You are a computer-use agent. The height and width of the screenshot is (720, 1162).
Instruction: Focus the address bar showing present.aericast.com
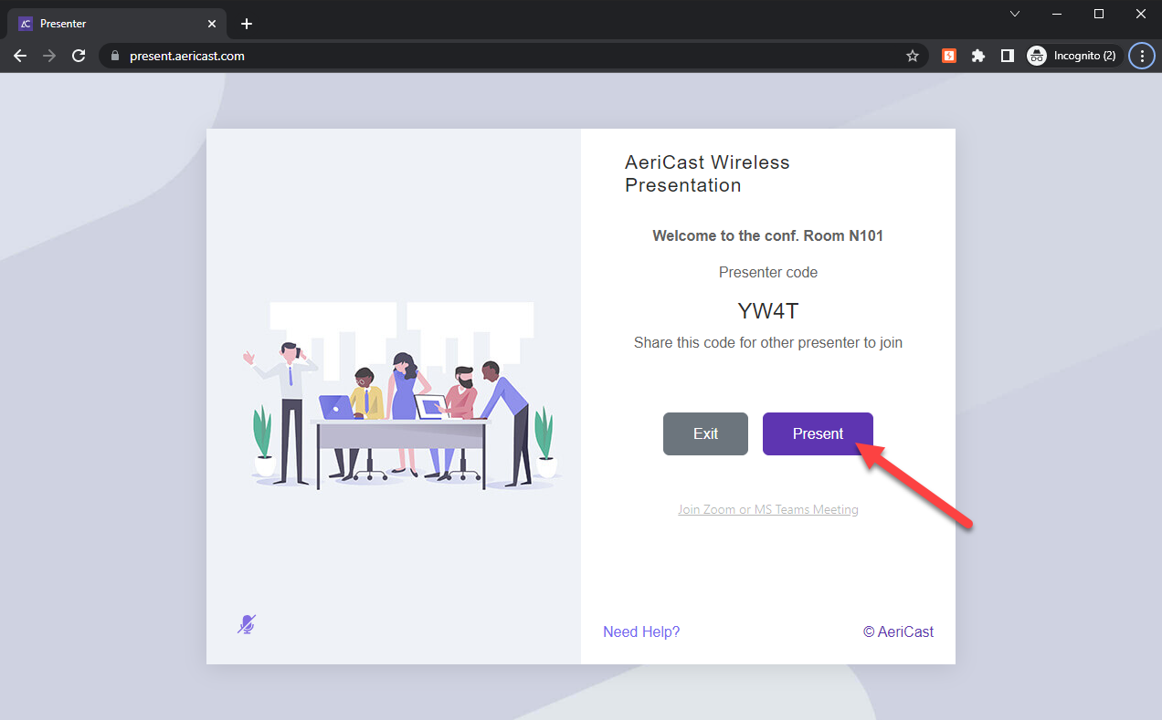coord(512,56)
